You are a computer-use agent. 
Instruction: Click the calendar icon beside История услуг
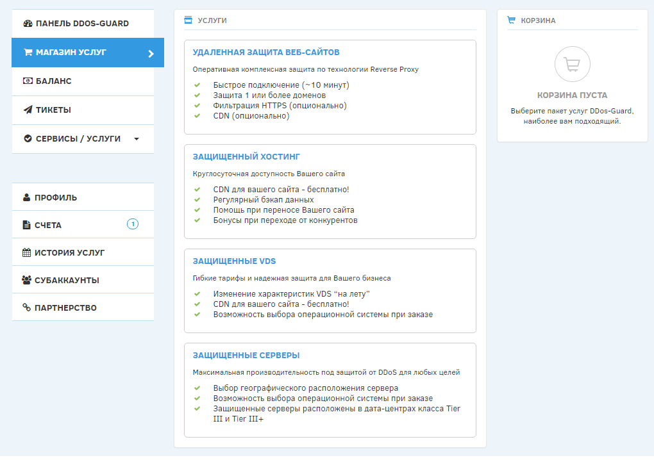pos(27,252)
